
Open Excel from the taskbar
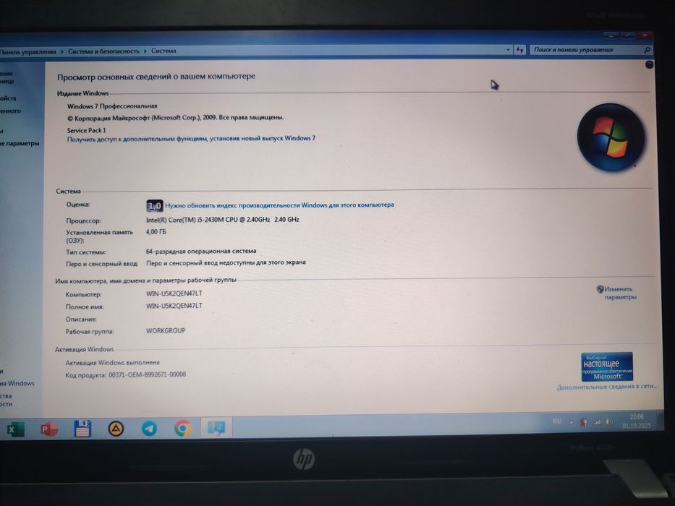pos(14,429)
